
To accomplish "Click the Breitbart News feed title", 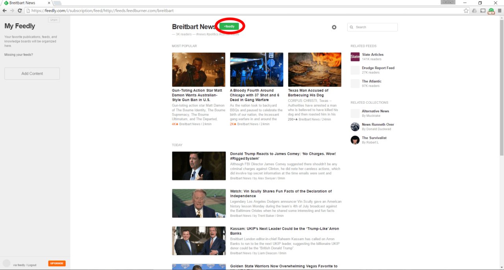I will pyautogui.click(x=194, y=27).
